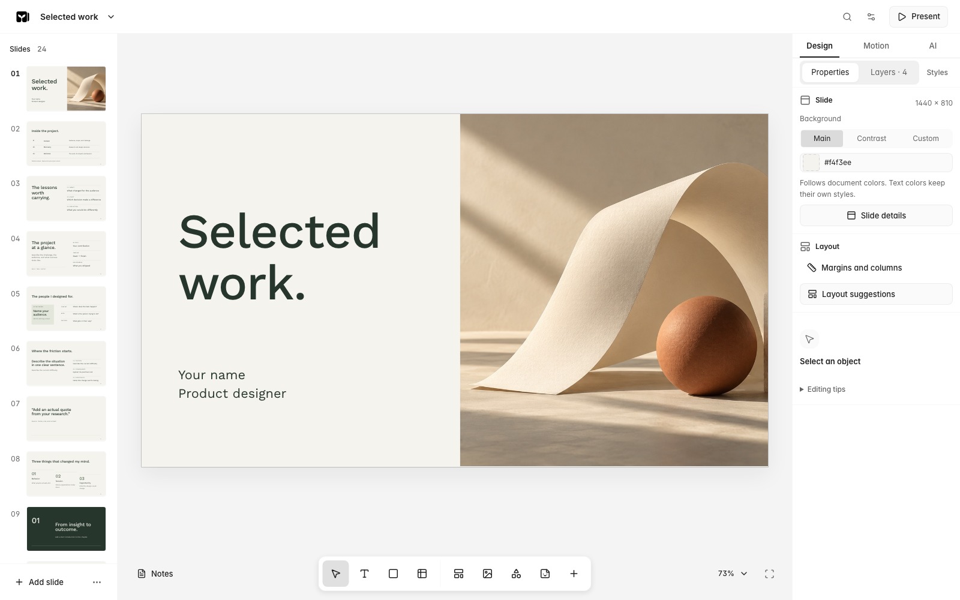Select the Table tool
This screenshot has width=960, height=600.
click(422, 574)
